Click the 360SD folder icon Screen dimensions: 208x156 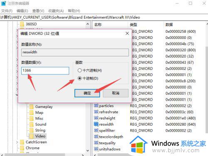[22, 24]
